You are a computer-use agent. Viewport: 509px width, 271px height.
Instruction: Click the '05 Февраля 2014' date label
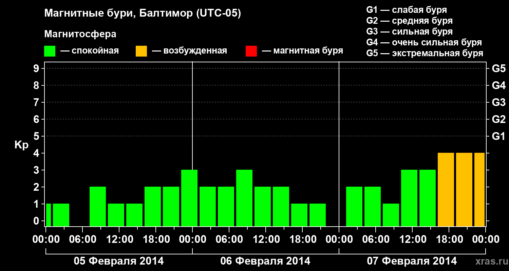(x=119, y=261)
